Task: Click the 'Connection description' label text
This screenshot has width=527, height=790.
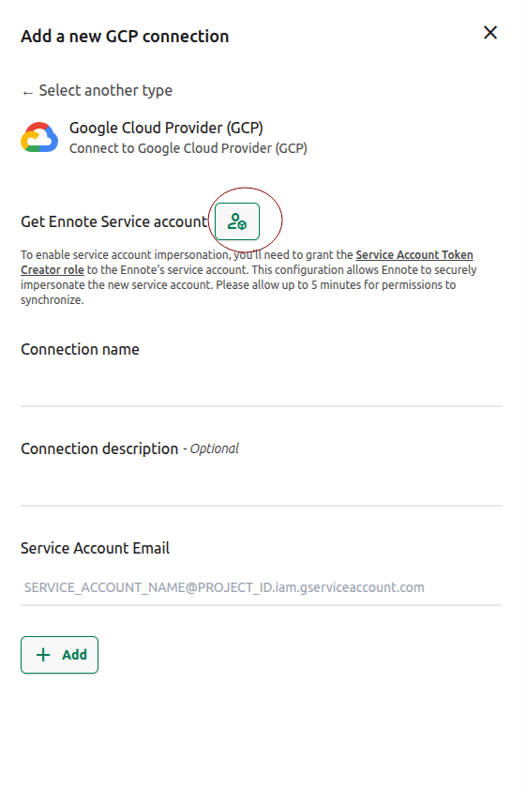Action: click(x=99, y=448)
